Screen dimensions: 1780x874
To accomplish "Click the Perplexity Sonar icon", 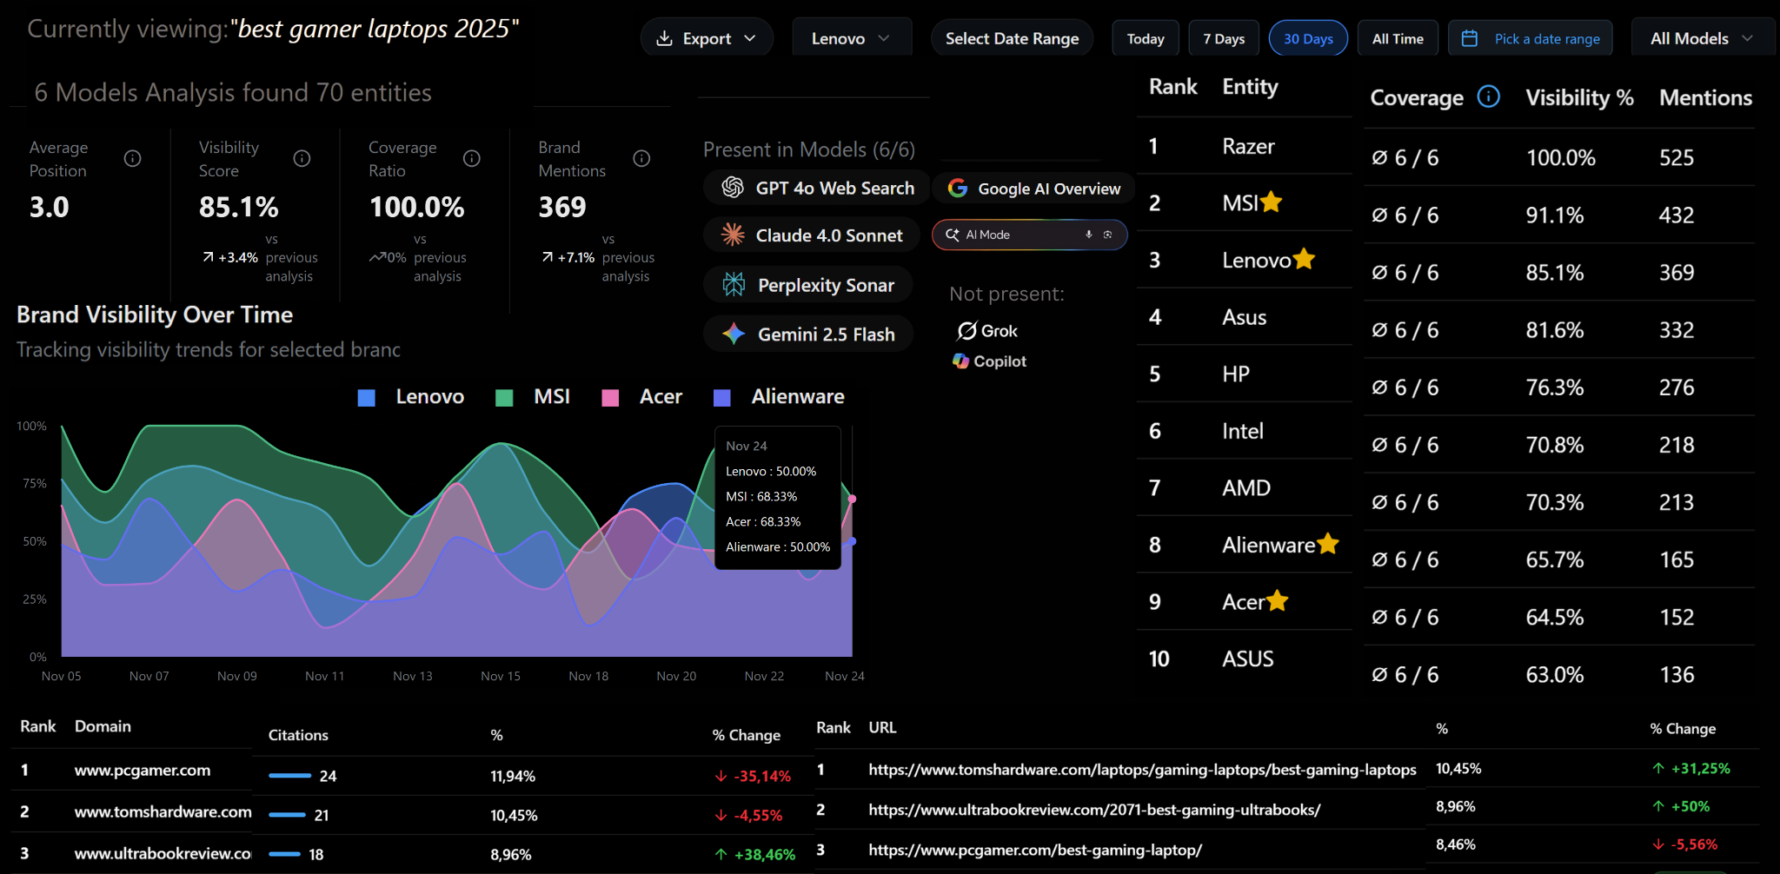I will click(734, 284).
